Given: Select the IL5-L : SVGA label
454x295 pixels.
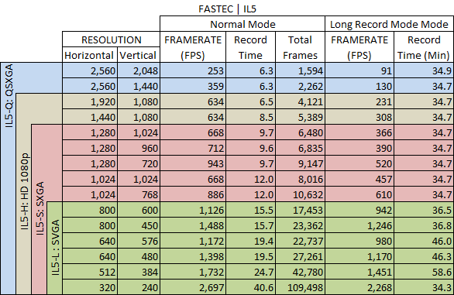Looking at the screenshot, I should coord(55,247).
